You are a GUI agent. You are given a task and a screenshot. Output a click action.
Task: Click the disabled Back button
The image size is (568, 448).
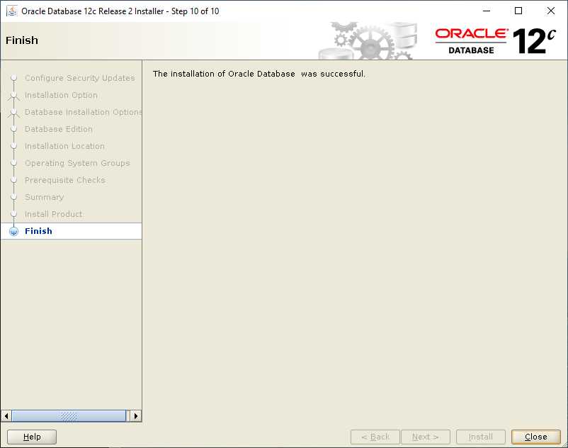(x=375, y=437)
